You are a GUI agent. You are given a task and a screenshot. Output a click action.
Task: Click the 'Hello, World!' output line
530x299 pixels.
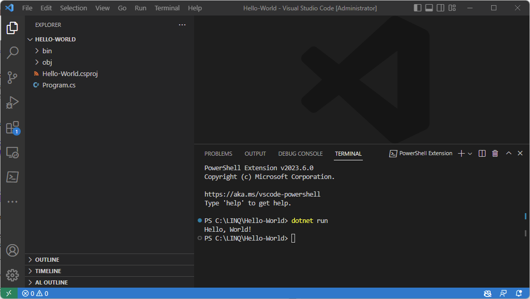point(228,229)
